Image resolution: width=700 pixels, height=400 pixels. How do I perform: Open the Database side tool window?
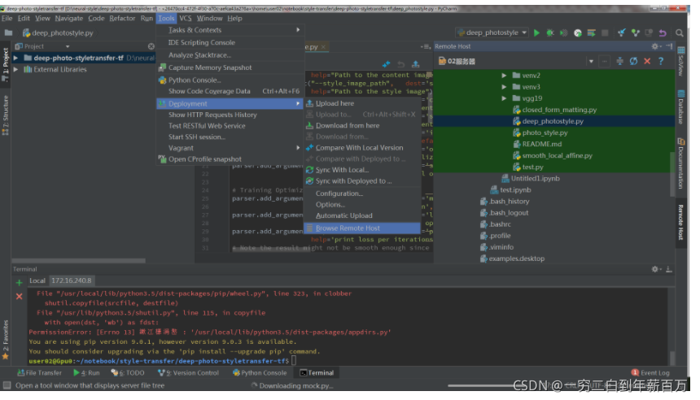(680, 107)
